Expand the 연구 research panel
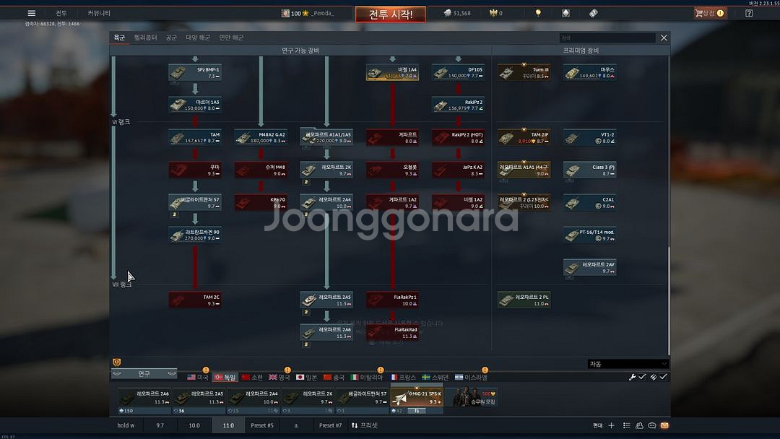The height and width of the screenshot is (439, 780). (144, 373)
